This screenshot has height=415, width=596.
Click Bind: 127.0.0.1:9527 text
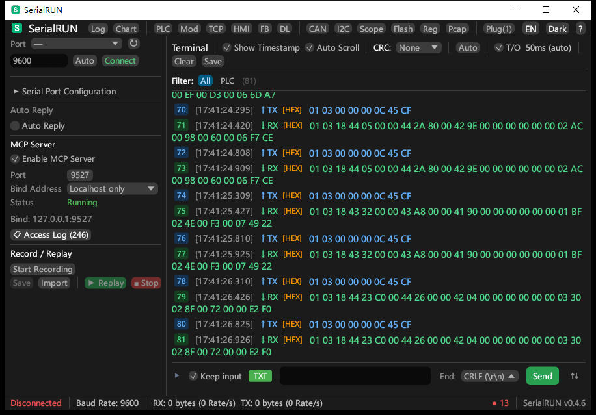(x=51, y=219)
